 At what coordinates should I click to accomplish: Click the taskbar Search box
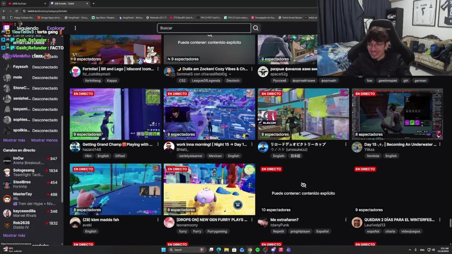187,250
